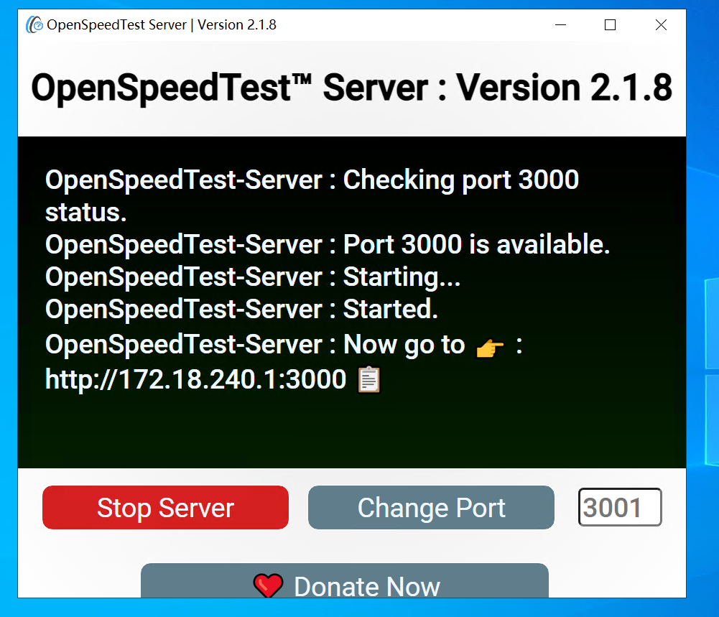Click the 'Port 3000 is available.' log line
719x617 pixels.
328,244
